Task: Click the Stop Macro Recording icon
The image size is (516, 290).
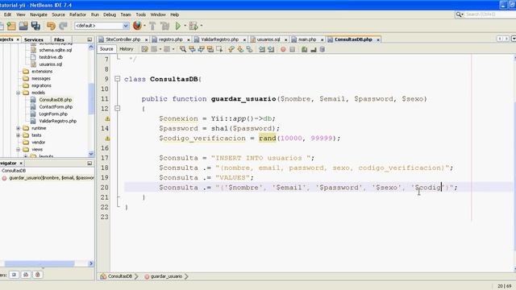Action: (292, 49)
